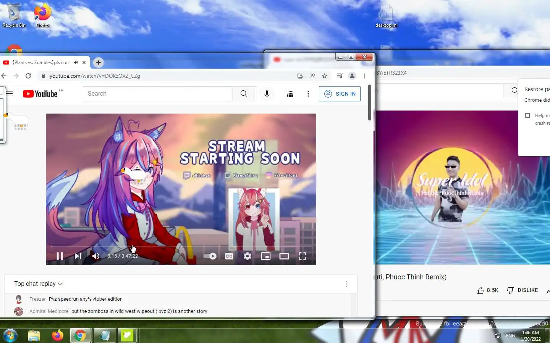Screen dimensions: 550x343
Task: Open Firefox desktop shortcut
Action: (x=42, y=15)
